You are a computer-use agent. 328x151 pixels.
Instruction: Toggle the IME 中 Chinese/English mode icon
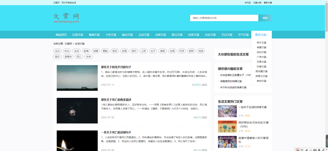click(x=302, y=150)
